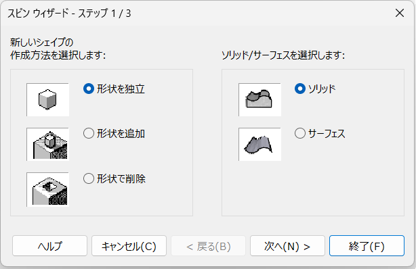Image resolution: width=416 pixels, height=269 pixels.
Task: Open help with the ヘルプ button
Action: (x=49, y=246)
